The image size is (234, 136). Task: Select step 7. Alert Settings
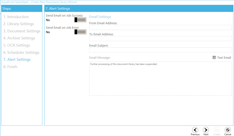[x=17, y=60]
